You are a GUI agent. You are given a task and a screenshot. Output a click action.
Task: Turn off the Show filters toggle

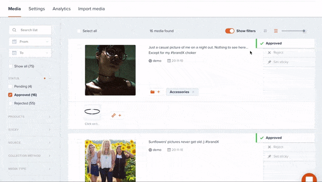(230, 31)
